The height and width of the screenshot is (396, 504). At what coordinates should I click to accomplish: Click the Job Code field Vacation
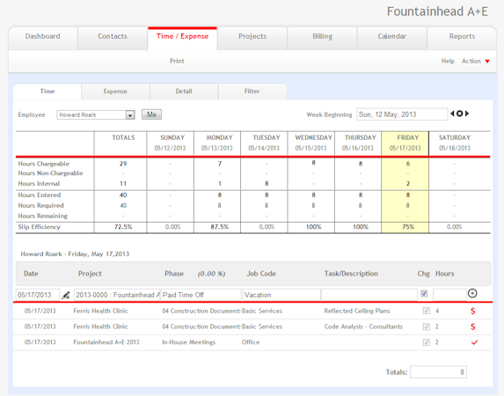pos(281,295)
